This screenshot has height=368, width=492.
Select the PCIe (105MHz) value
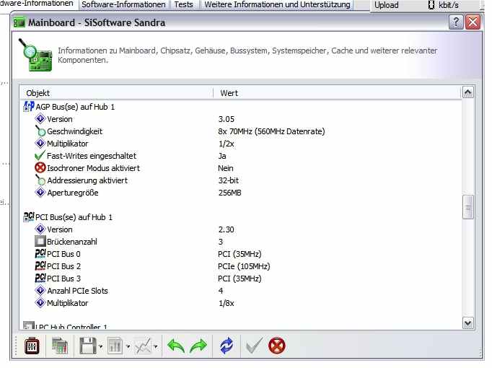click(244, 266)
